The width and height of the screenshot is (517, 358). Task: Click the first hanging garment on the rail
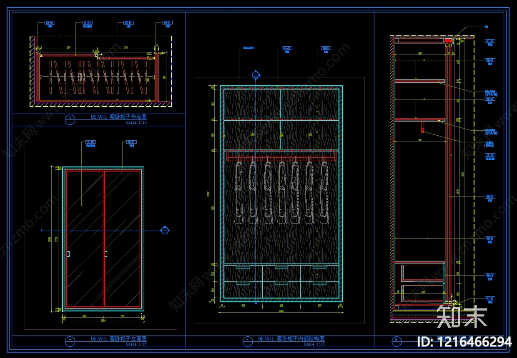(239, 191)
